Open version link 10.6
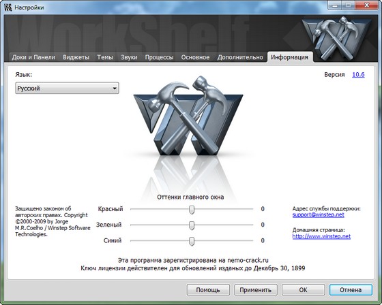The height and width of the screenshot is (305, 382). click(x=358, y=74)
